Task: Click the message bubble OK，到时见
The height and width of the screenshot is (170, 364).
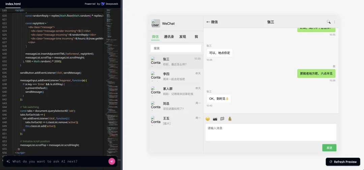Action: [x=219, y=99]
